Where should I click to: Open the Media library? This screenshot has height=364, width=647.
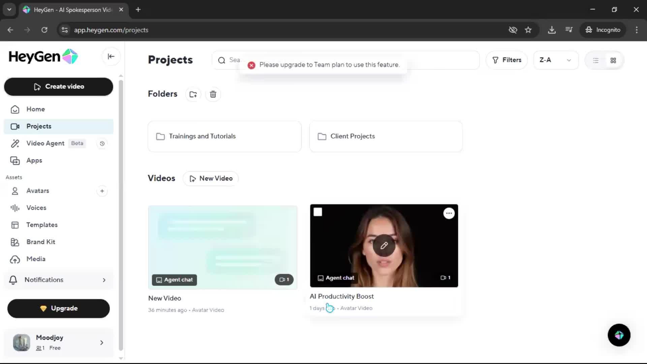click(x=36, y=259)
